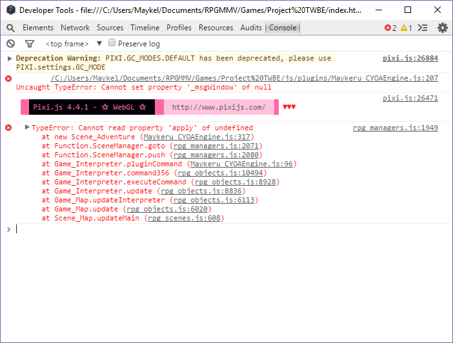The height and width of the screenshot is (343, 453).
Task: Click 'at Scene_Map.updateMain' stack line text
Action: pos(90,218)
